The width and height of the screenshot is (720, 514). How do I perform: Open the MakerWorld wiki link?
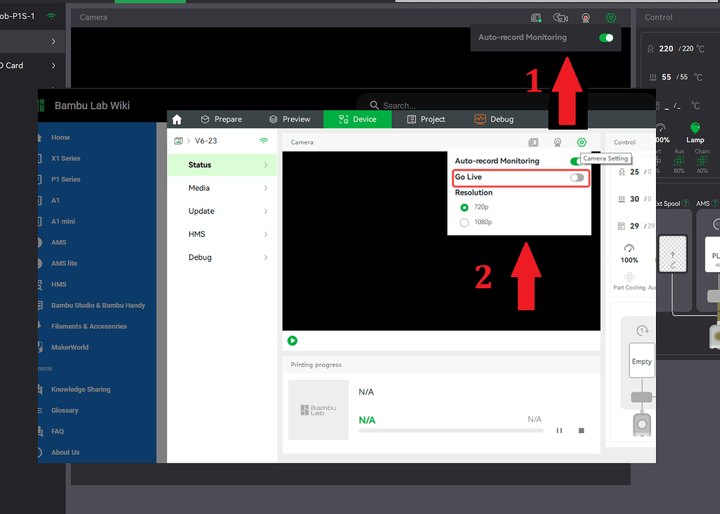pyautogui.click(x=70, y=348)
